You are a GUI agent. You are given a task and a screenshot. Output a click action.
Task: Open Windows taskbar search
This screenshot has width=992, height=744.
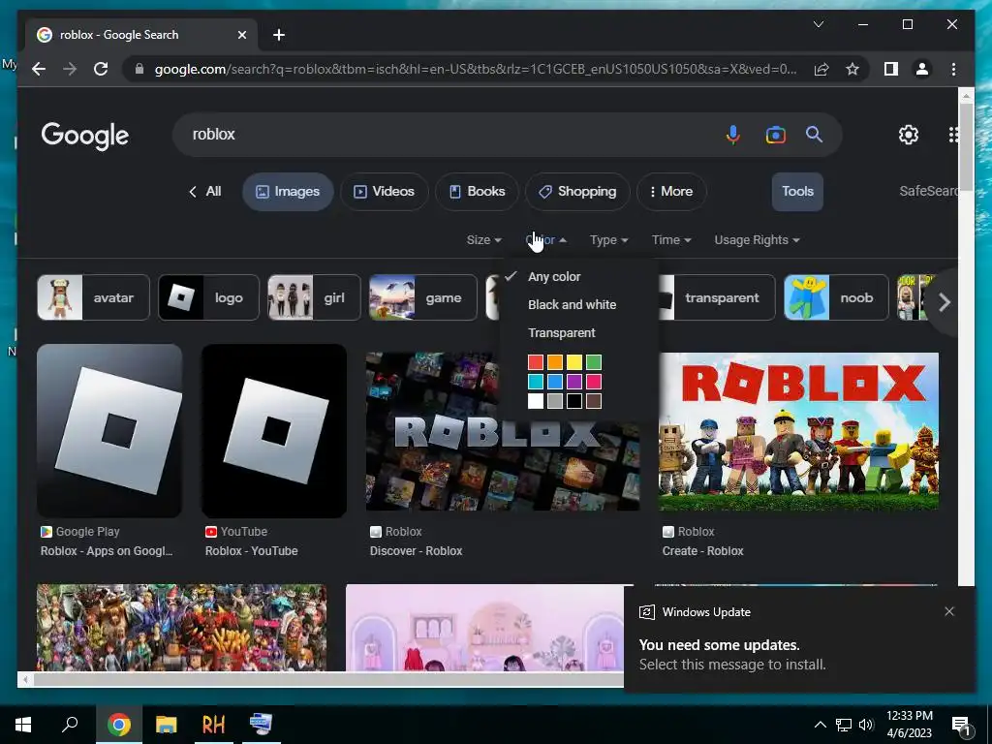70,725
